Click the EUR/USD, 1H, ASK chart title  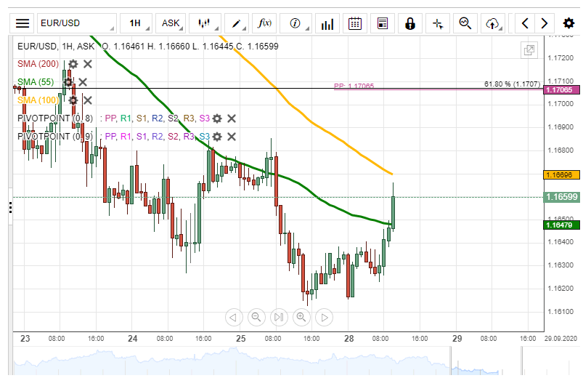coord(56,47)
